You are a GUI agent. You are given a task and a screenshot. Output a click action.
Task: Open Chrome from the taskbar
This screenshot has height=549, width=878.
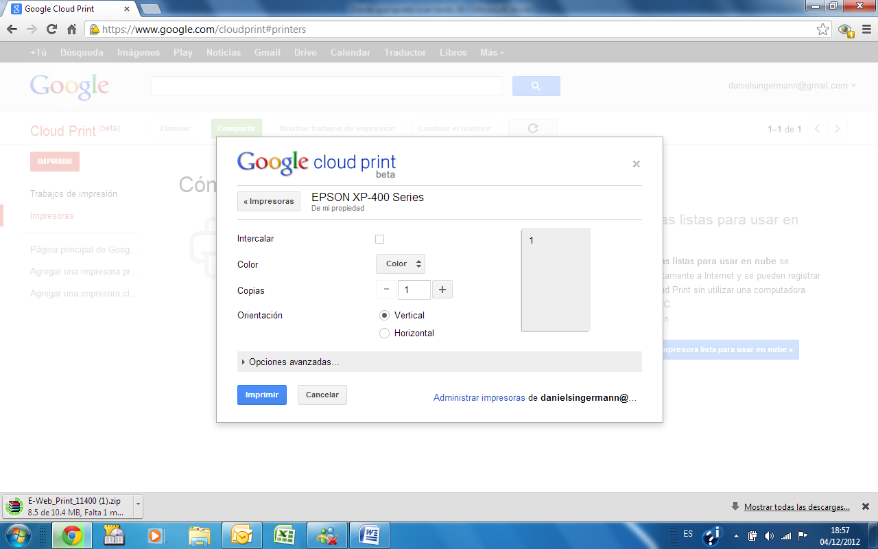tap(73, 535)
